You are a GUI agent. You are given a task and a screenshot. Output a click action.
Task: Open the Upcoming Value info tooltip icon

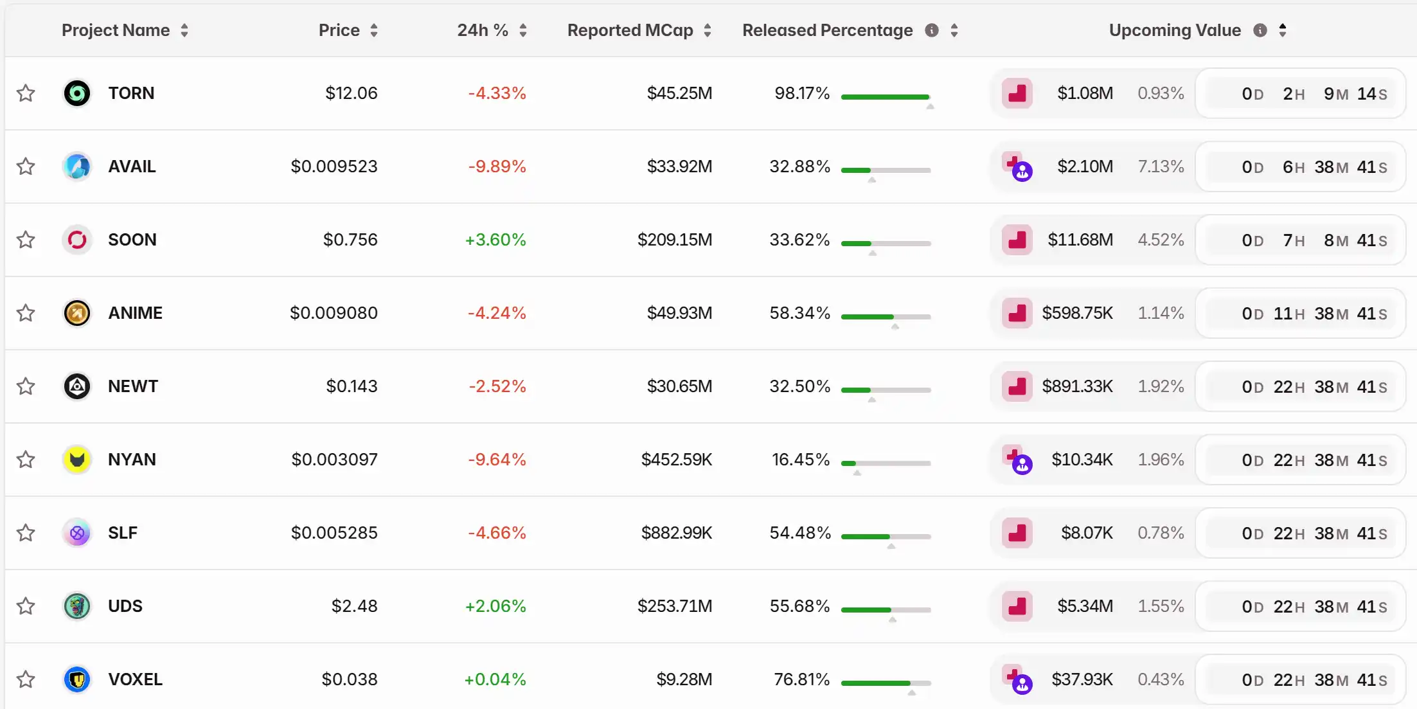pos(1260,30)
